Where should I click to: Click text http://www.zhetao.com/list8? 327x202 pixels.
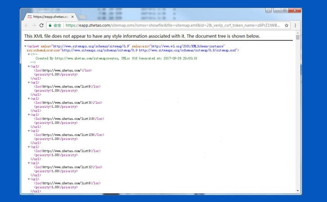pyautogui.click(x=66, y=87)
